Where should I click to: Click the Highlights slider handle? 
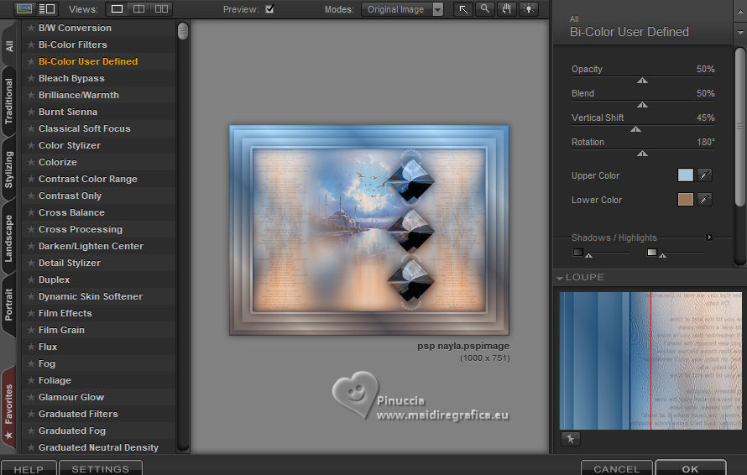click(x=663, y=256)
